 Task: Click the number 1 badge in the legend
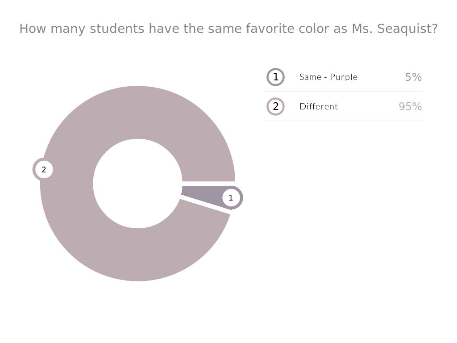(x=275, y=77)
